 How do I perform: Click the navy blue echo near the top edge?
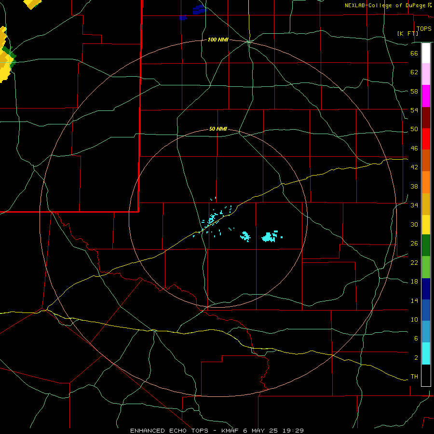pyautogui.click(x=200, y=10)
